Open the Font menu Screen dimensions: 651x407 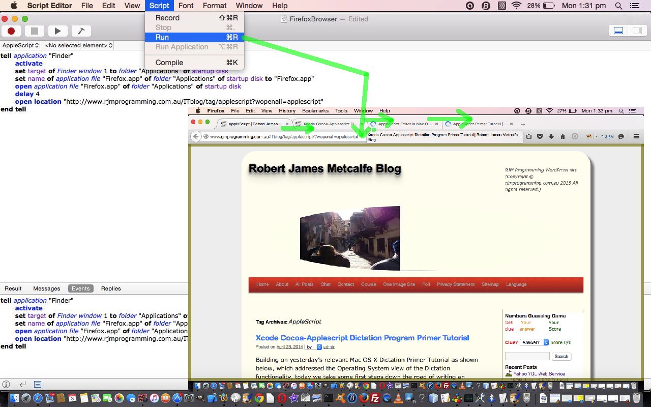click(186, 6)
